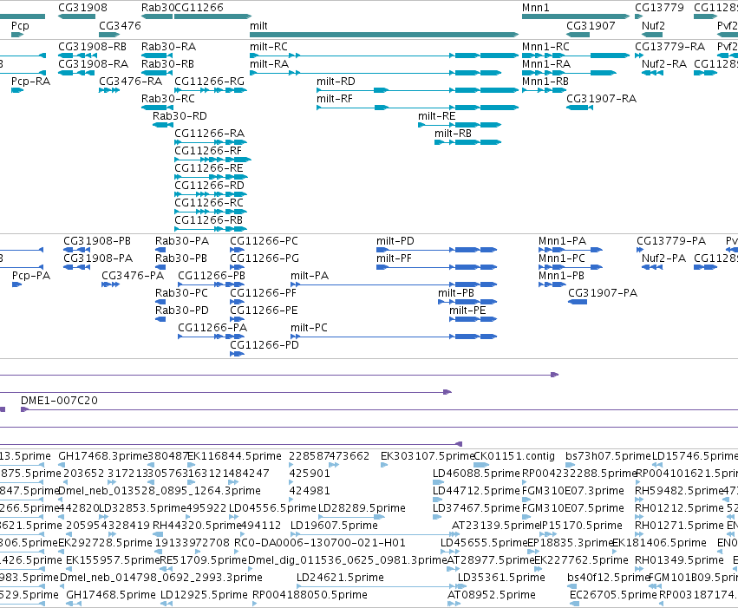Open the Pcp gene label
Screen dimensions: 738x608
pos(20,26)
